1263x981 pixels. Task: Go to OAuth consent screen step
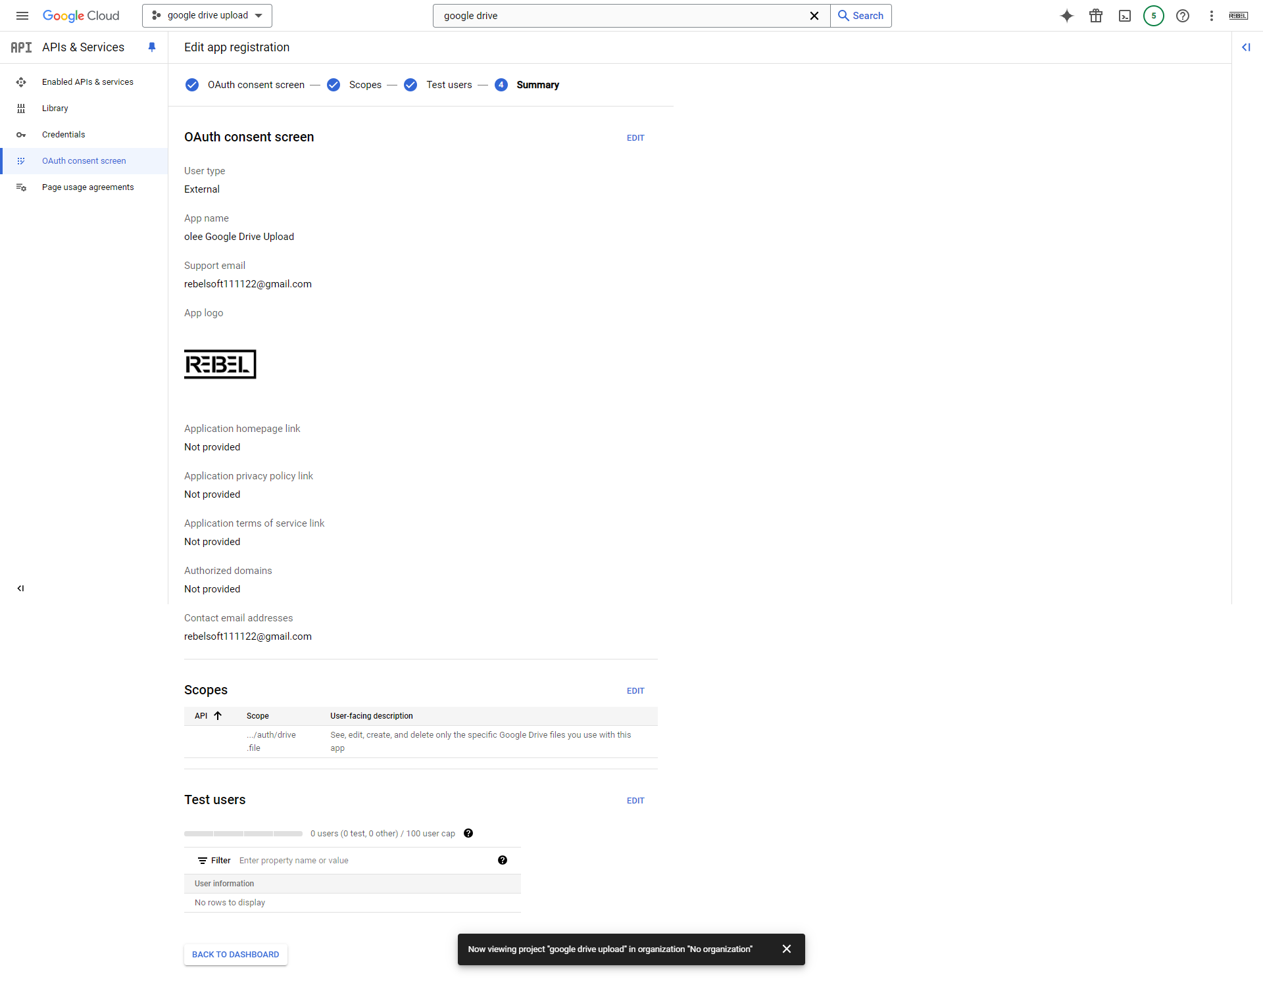tap(245, 85)
